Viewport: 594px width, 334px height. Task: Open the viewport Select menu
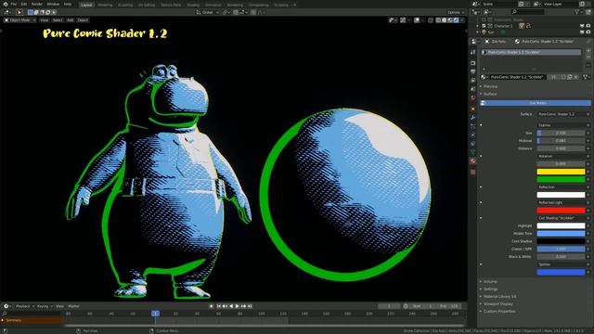(x=58, y=20)
